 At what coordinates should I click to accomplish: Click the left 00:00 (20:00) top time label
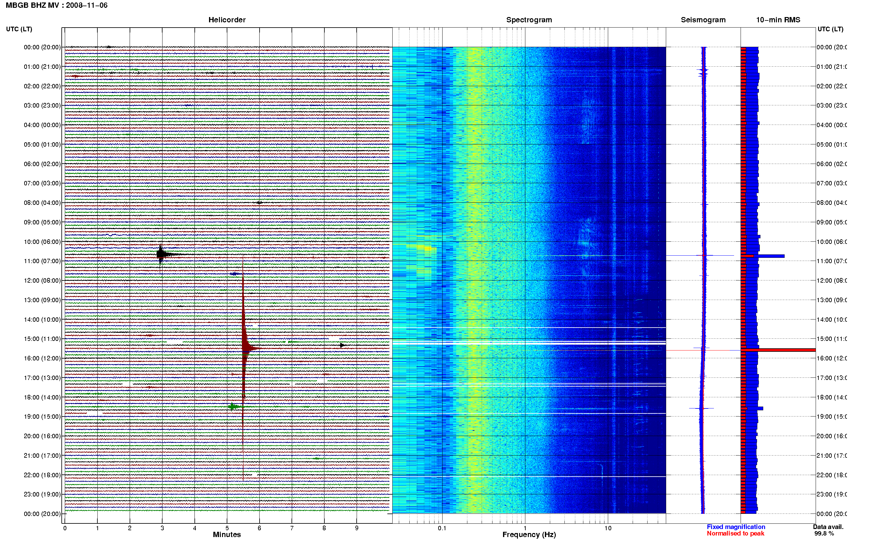42,47
